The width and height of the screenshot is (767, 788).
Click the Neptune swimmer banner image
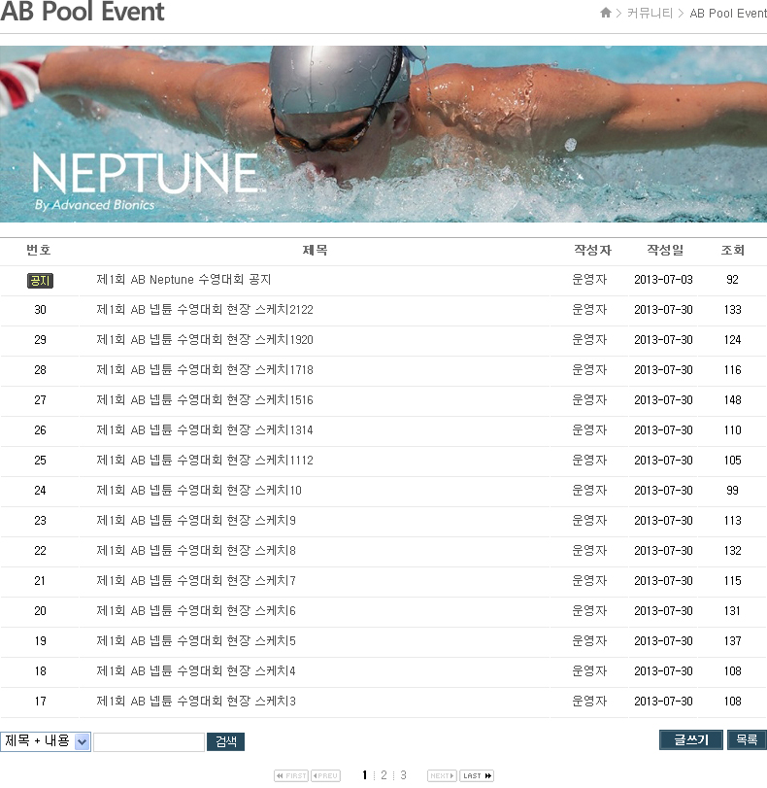[x=383, y=134]
